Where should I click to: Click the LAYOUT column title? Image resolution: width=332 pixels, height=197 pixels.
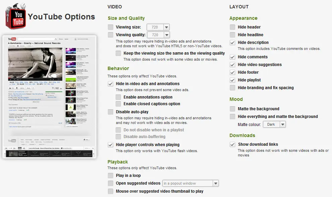(239, 7)
